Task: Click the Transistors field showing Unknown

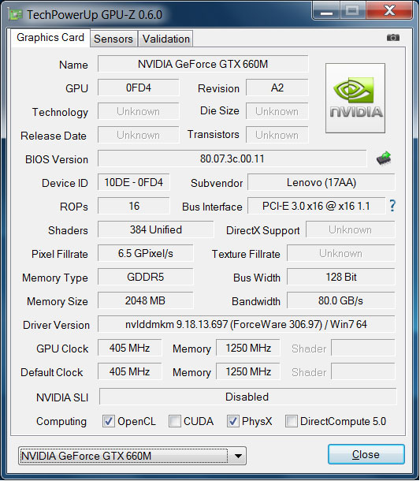Action: pos(277,135)
